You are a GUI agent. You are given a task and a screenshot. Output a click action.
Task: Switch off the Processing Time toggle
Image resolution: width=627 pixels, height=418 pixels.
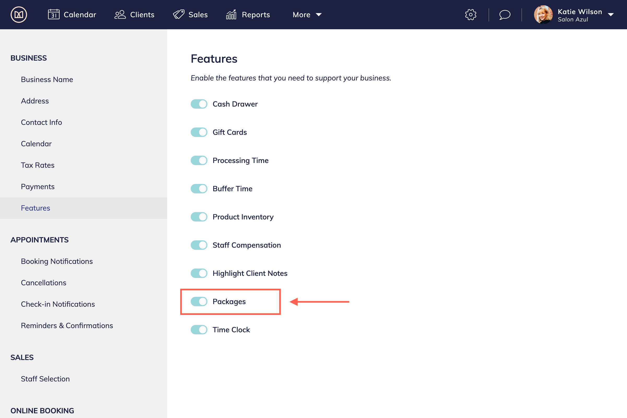199,160
